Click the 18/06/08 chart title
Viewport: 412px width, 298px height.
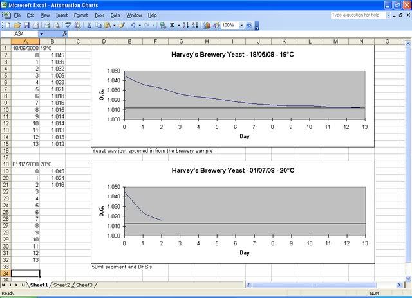[232, 54]
